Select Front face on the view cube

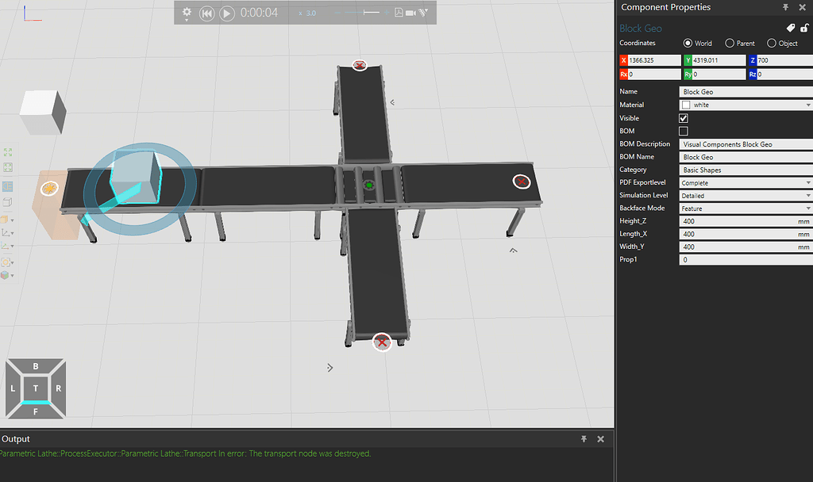tap(36, 411)
